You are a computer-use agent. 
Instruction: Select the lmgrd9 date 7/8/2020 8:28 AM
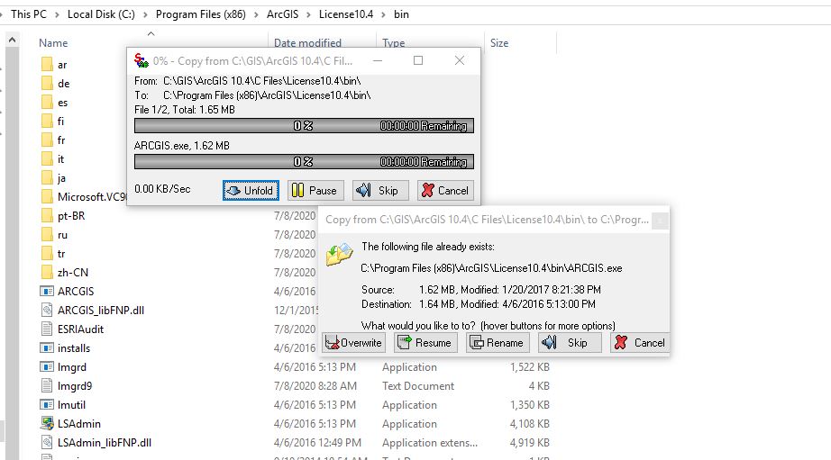tap(315, 386)
